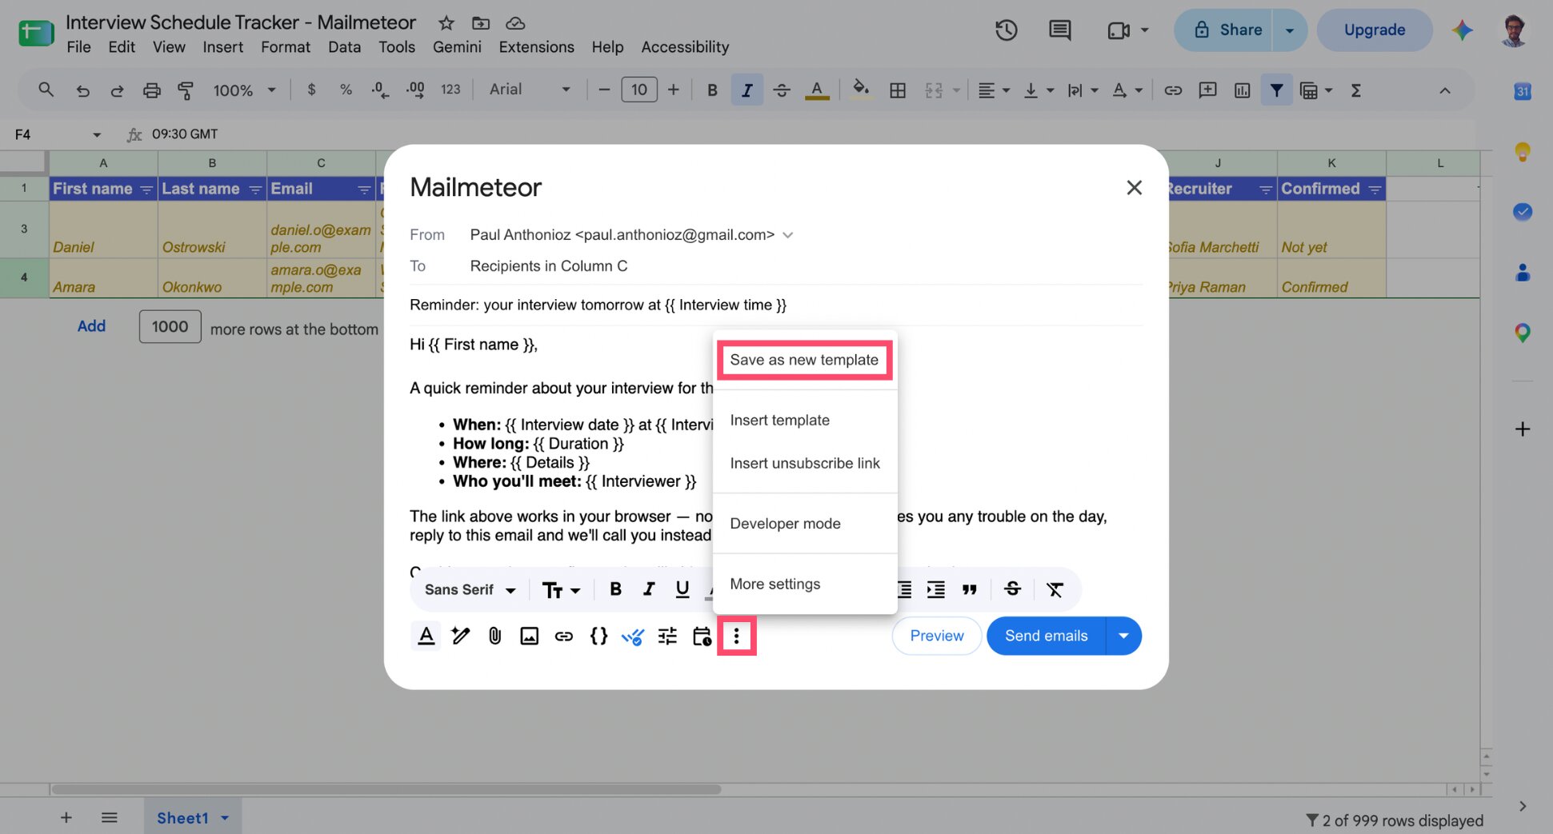This screenshot has width=1553, height=834.
Task: Click the print icon in Sheets toolbar
Action: tap(151, 90)
